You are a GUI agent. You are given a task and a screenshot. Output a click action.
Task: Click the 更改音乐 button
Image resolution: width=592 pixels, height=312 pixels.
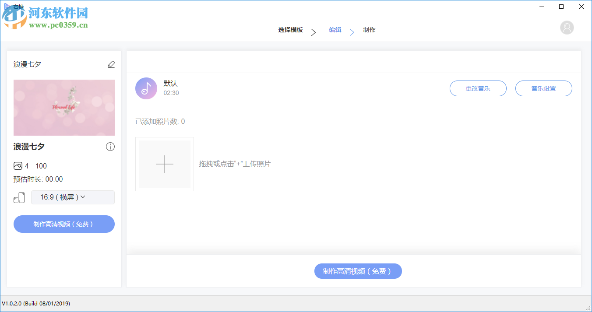pos(478,88)
